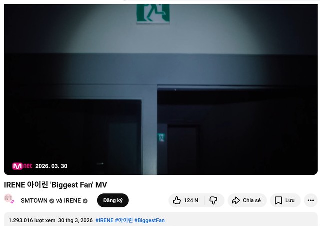Expand the description at the 1.293.016 lượt xem text
This screenshot has width=320, height=226.
tap(32, 220)
